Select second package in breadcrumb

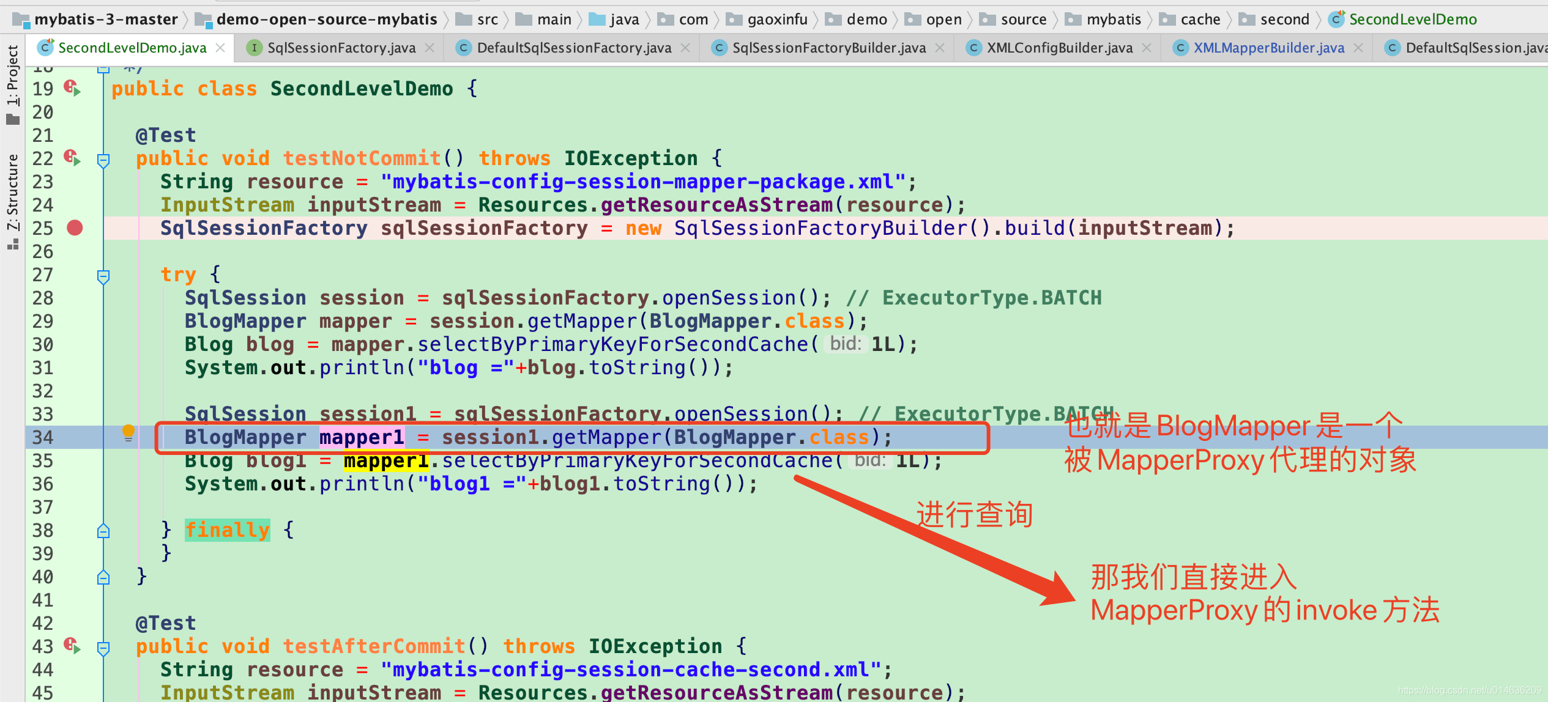(x=1274, y=20)
